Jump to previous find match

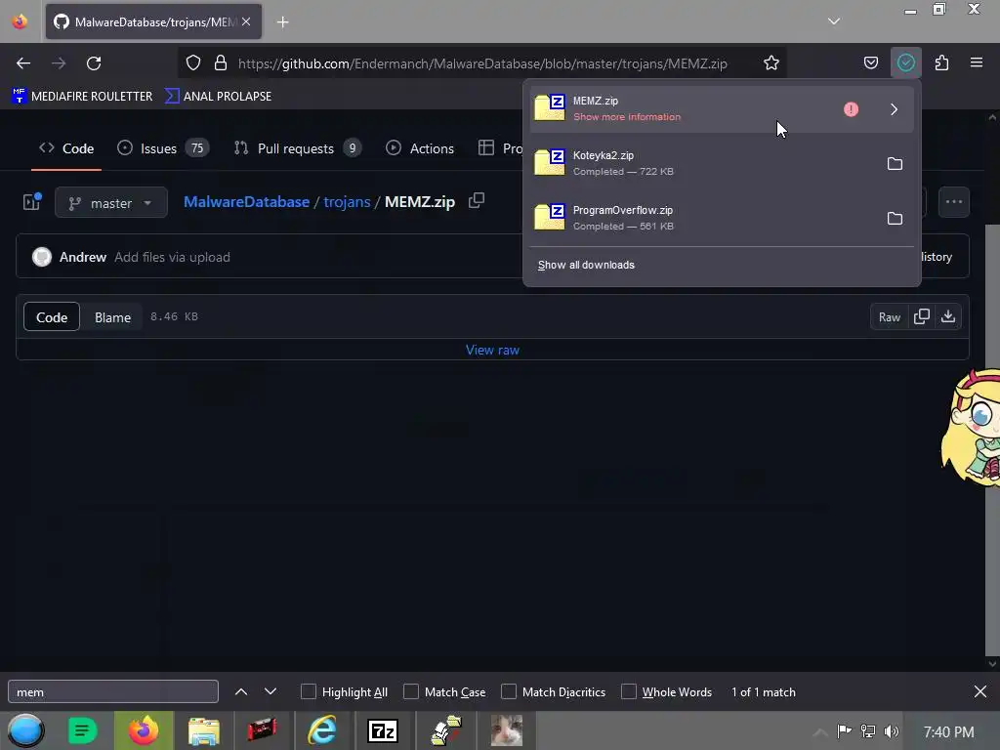point(241,691)
